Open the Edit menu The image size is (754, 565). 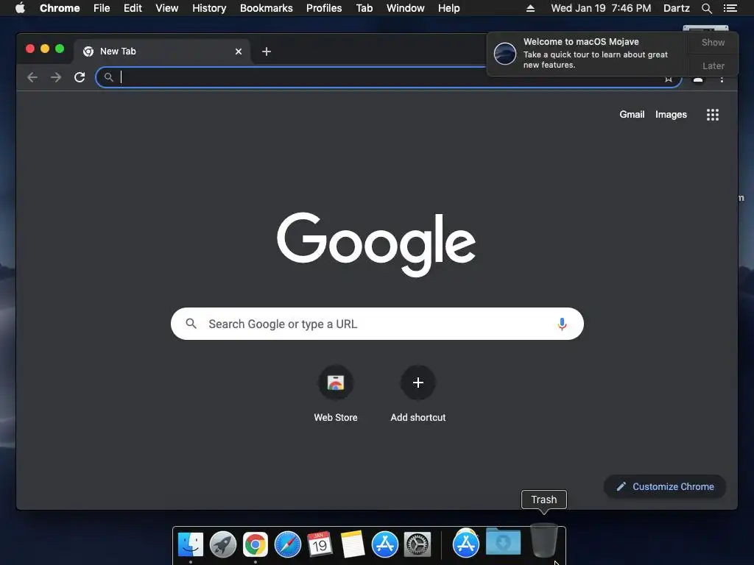133,8
